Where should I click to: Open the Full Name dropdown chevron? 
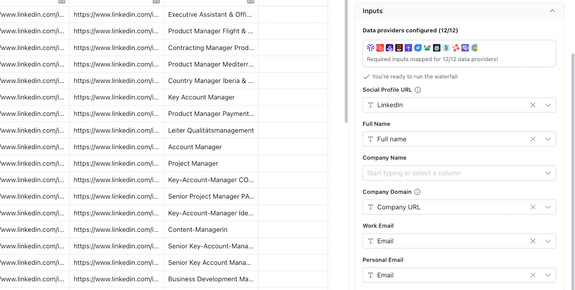tap(548, 139)
